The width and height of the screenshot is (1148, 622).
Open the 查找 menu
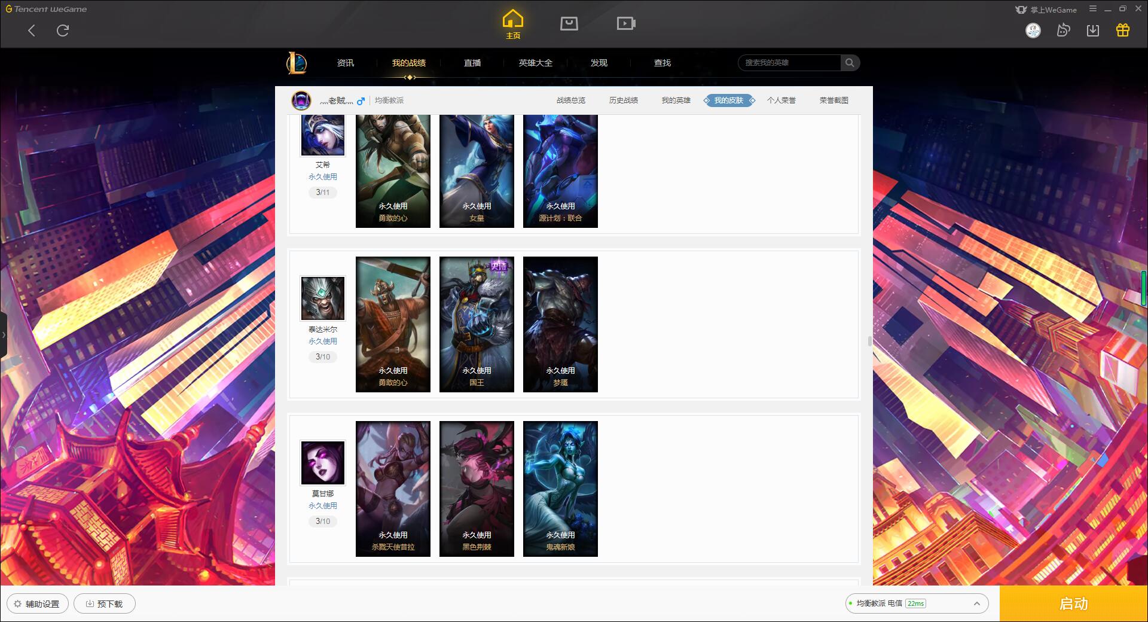pyautogui.click(x=662, y=63)
